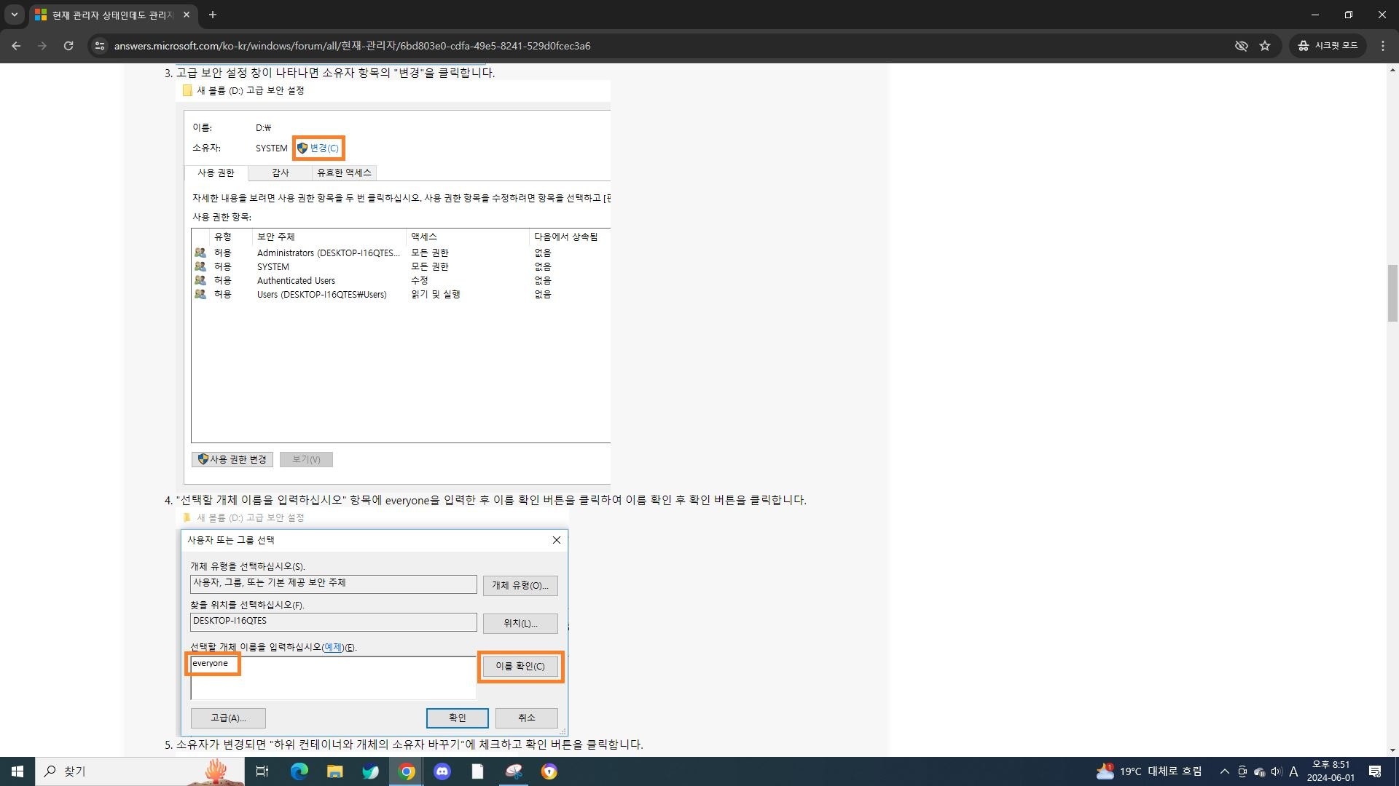Open File Explorer from taskbar

334,771
